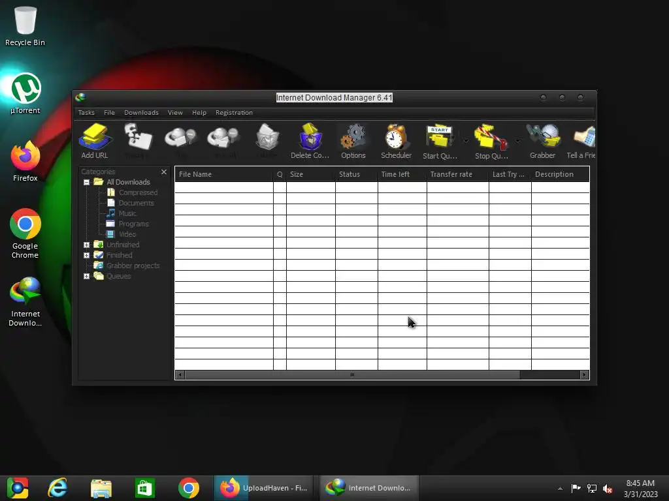Sort by the Transfer rate column header
This screenshot has height=501, width=669.
pyautogui.click(x=458, y=174)
